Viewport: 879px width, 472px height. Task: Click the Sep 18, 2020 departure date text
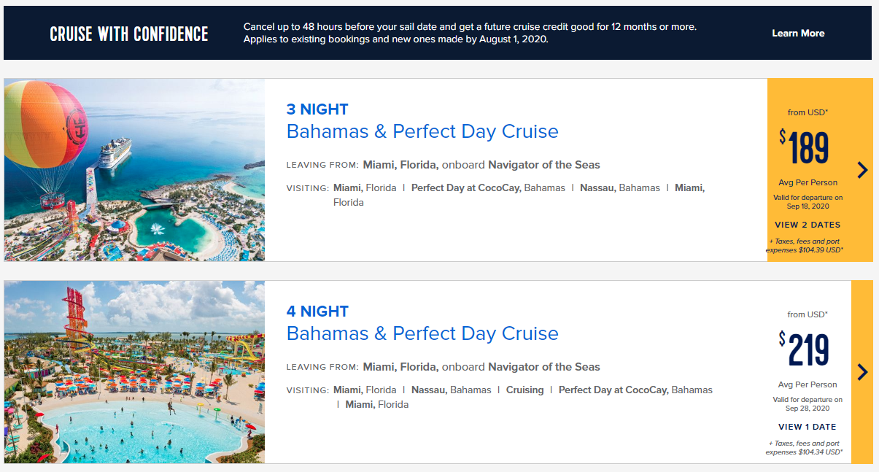point(808,206)
